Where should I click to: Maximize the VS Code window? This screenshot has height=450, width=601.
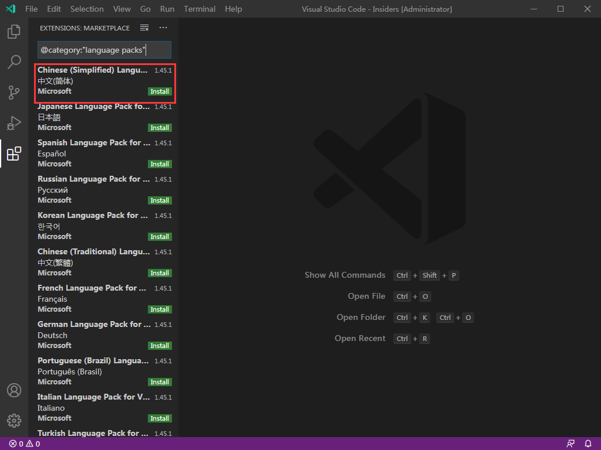561,9
